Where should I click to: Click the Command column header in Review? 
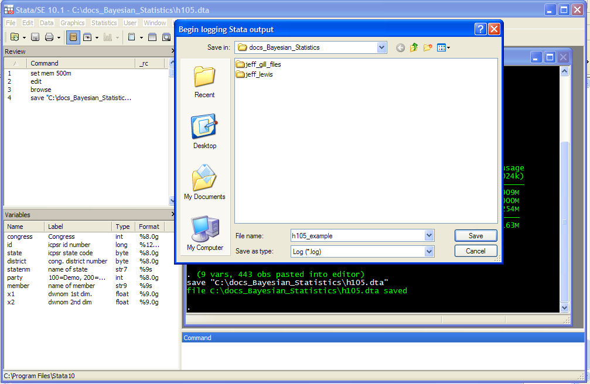pyautogui.click(x=45, y=63)
